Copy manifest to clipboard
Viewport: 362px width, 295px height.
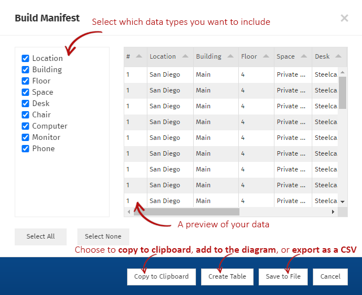point(162,276)
